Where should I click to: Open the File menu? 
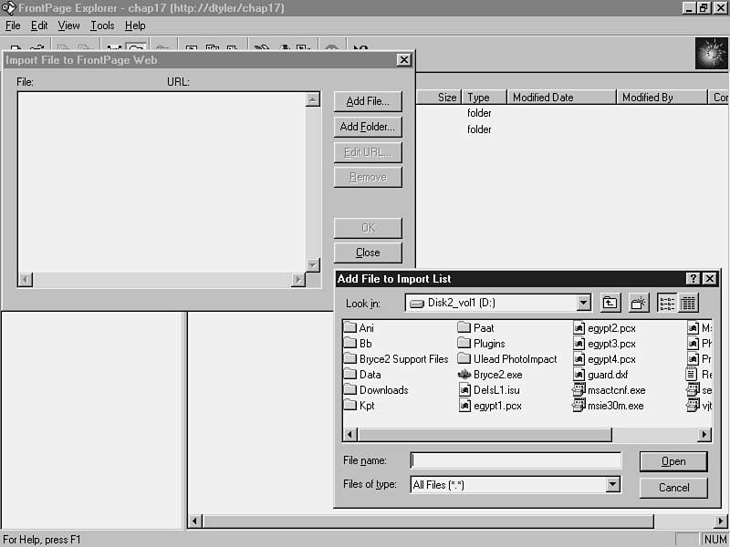point(13,26)
